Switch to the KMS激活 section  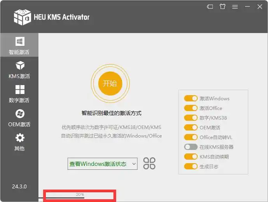(19, 70)
